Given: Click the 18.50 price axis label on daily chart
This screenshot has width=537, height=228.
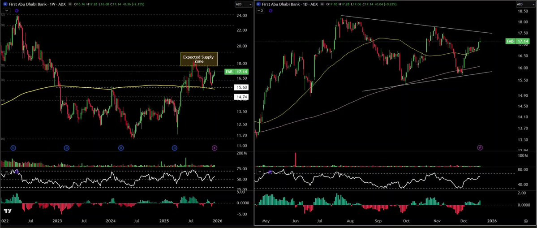Looking at the screenshot, I should click(x=524, y=11).
